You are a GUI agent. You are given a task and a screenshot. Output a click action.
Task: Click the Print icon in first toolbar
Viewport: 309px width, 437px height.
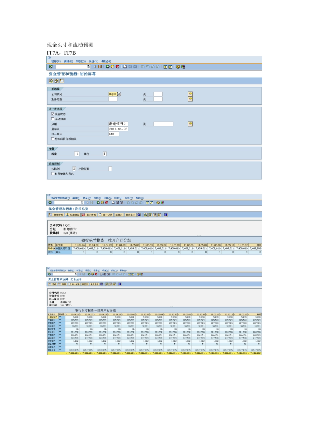click(x=125, y=67)
